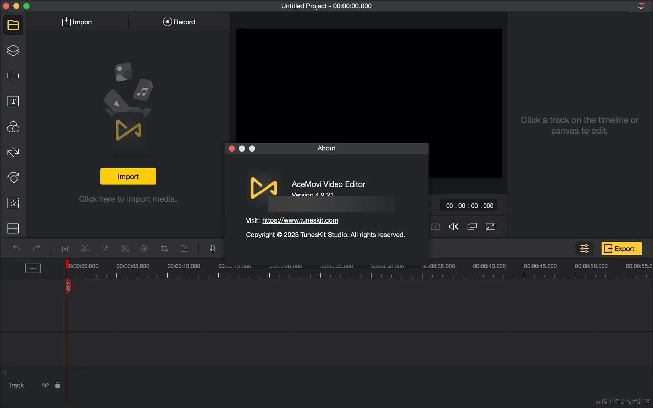Image resolution: width=653 pixels, height=408 pixels.
Task: Click the notification bell icon
Action: click(x=641, y=6)
